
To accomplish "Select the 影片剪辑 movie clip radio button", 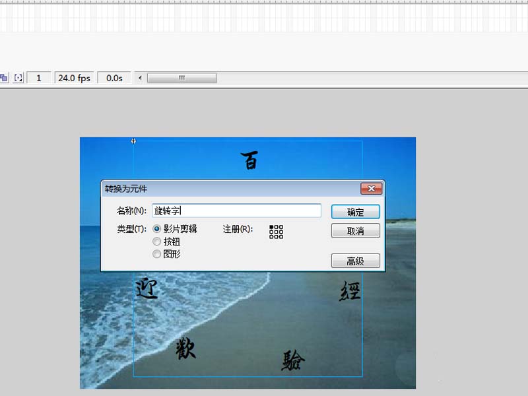I will 156,229.
